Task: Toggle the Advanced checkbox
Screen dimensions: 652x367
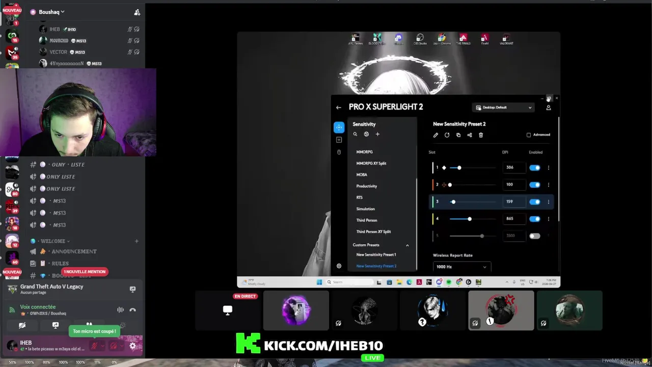Action: [528, 135]
